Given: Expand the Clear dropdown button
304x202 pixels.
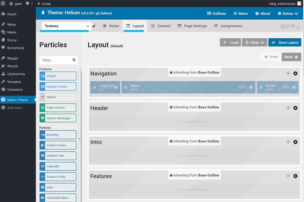Looking at the screenshot, I should point(255,42).
